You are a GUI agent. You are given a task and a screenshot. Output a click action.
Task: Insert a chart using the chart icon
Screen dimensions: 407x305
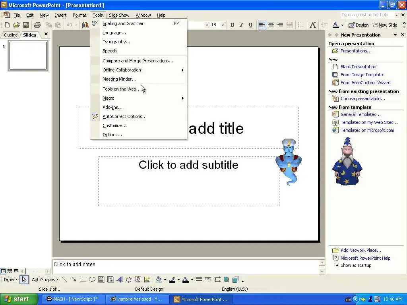(85, 25)
